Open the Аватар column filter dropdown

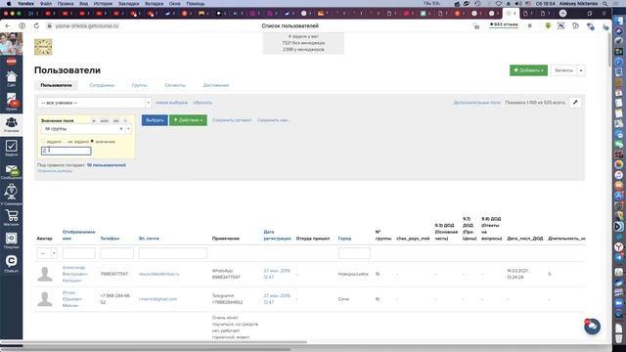pos(47,253)
